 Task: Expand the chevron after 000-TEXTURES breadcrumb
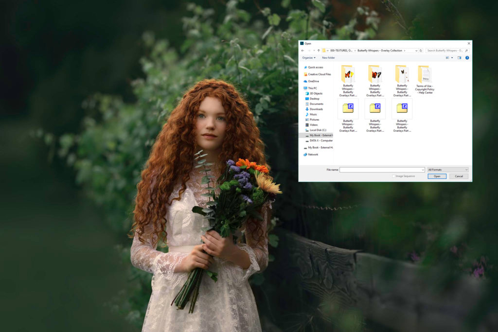[x=355, y=51]
